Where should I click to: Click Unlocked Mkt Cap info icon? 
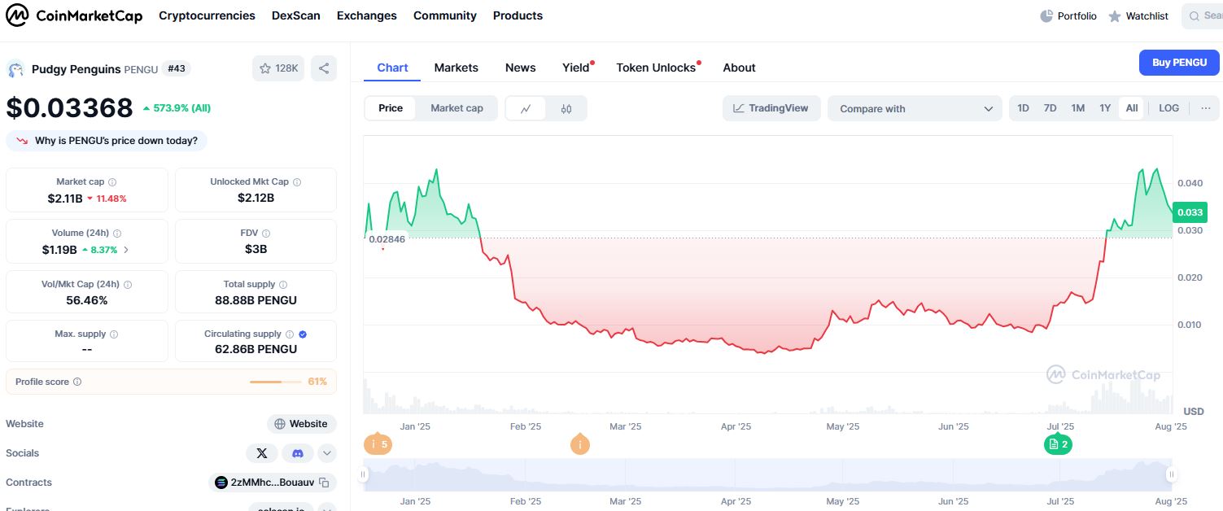click(x=297, y=182)
